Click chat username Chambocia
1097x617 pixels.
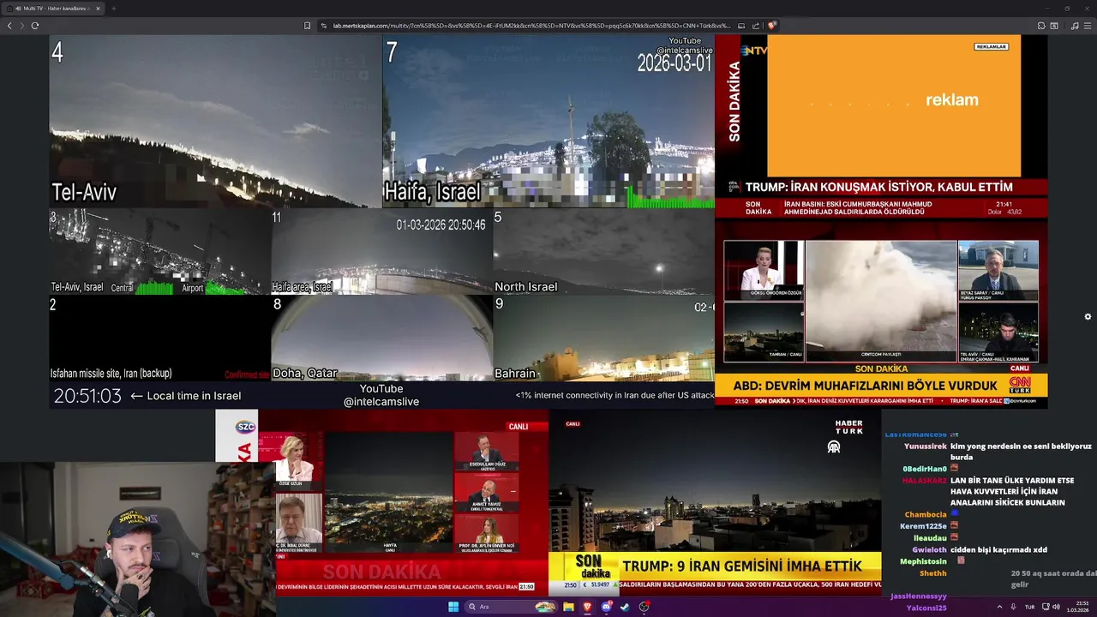(x=926, y=515)
